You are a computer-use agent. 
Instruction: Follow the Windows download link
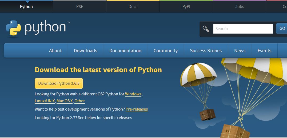[x=133, y=94]
